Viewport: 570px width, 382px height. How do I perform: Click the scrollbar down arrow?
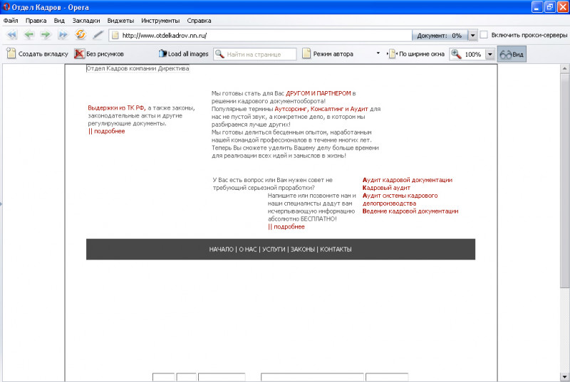tap(564, 376)
